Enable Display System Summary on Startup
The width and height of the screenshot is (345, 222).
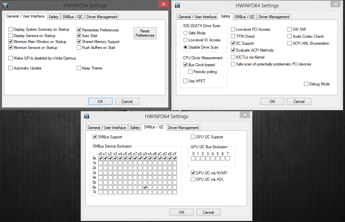pyautogui.click(x=39, y=29)
